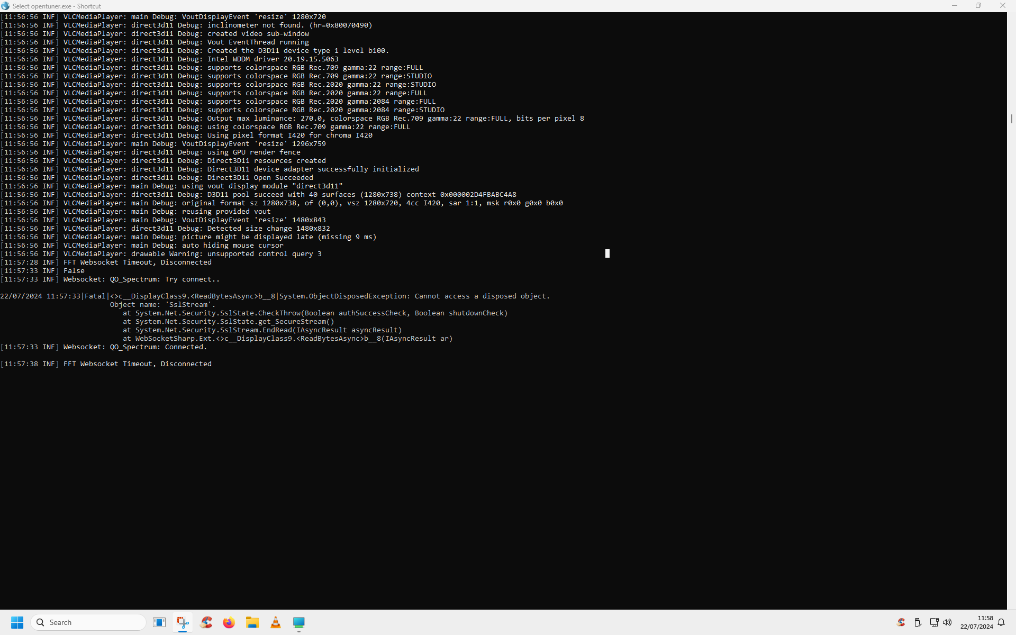Open the notifications bell
The image size is (1016, 635).
click(1001, 622)
